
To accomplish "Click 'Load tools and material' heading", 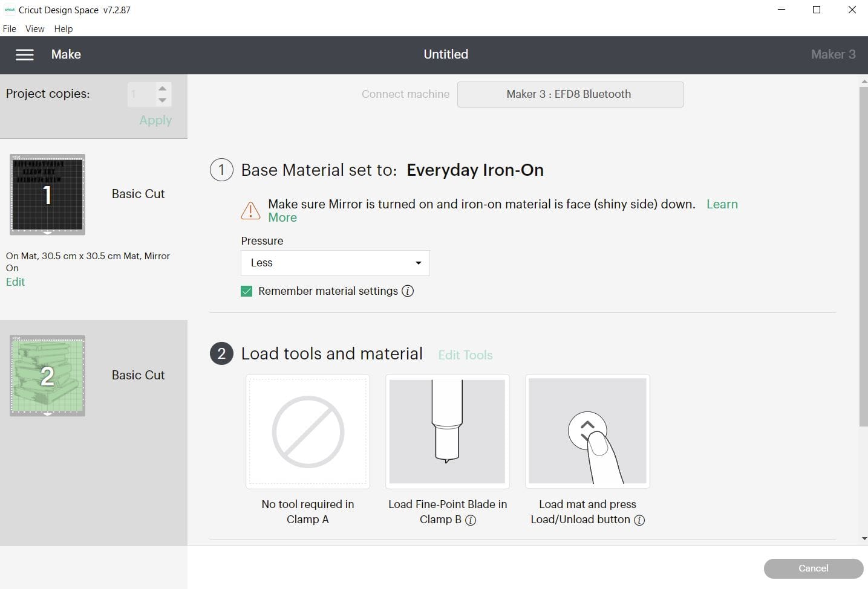I will coord(331,354).
